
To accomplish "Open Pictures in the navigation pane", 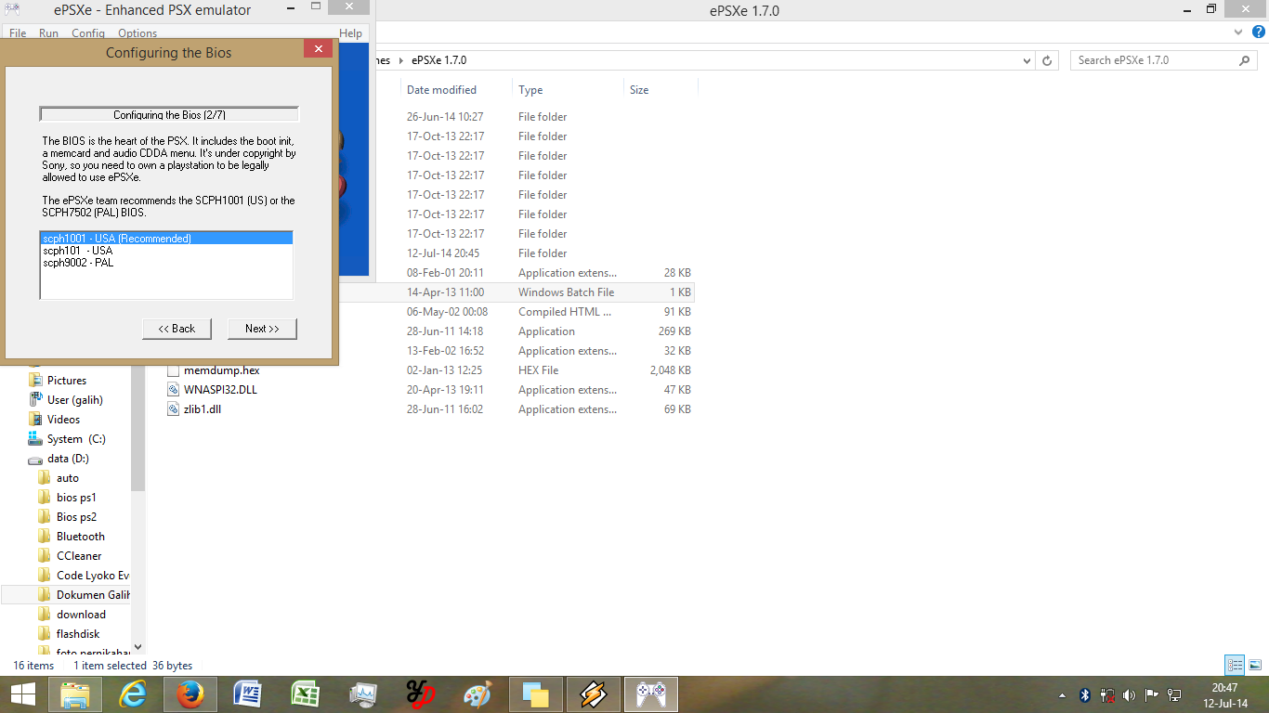I will (x=67, y=381).
